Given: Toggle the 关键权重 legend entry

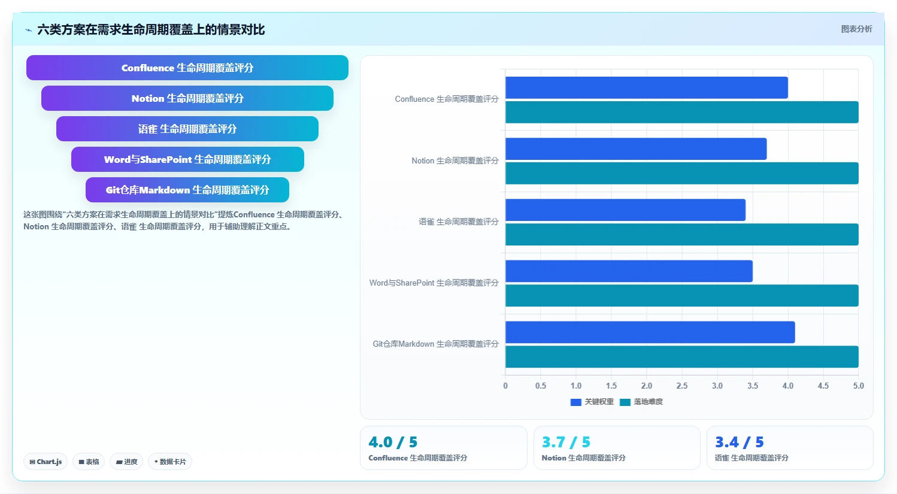Looking at the screenshot, I should [x=592, y=402].
